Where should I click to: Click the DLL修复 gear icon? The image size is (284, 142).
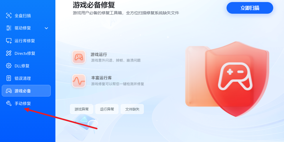pyautogui.click(x=9, y=66)
